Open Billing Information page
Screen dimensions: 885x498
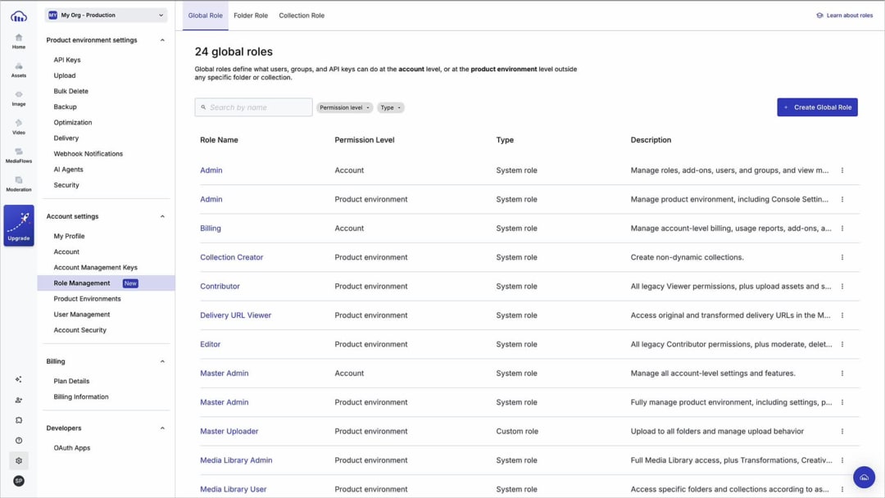80,397
